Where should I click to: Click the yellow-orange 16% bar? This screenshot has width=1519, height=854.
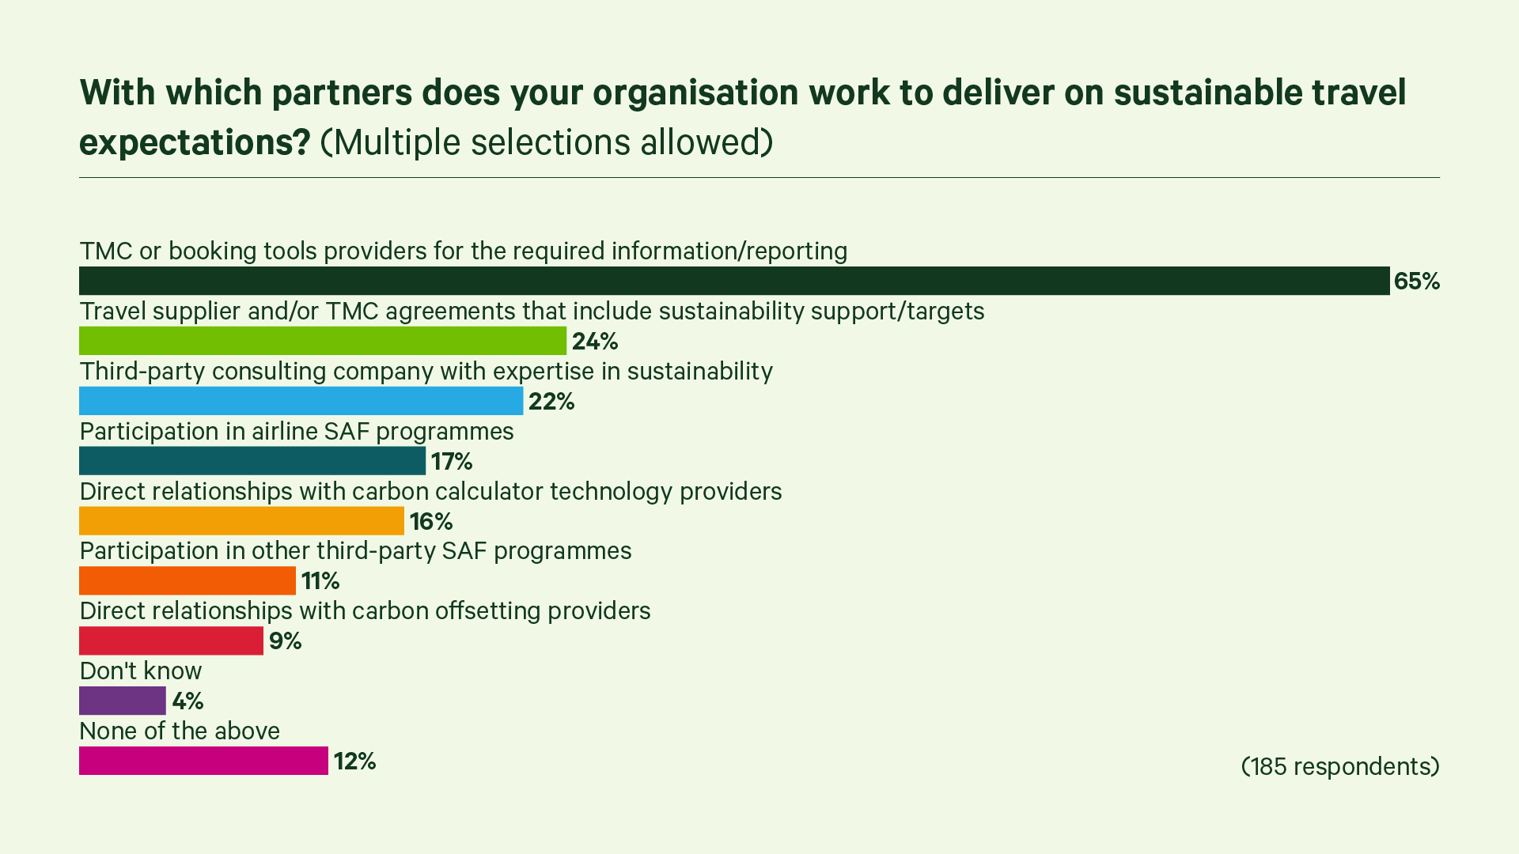click(x=241, y=521)
